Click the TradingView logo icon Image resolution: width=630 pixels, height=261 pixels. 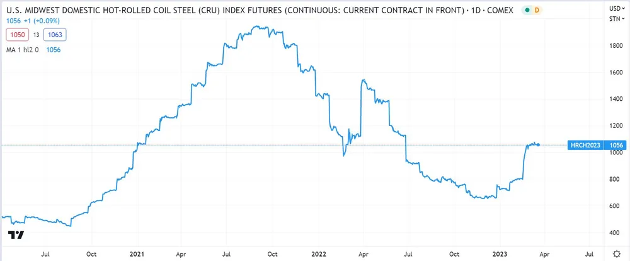pos(16,235)
